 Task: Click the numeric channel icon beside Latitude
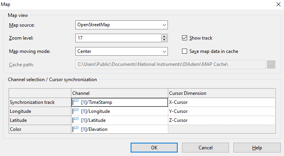[75, 120]
